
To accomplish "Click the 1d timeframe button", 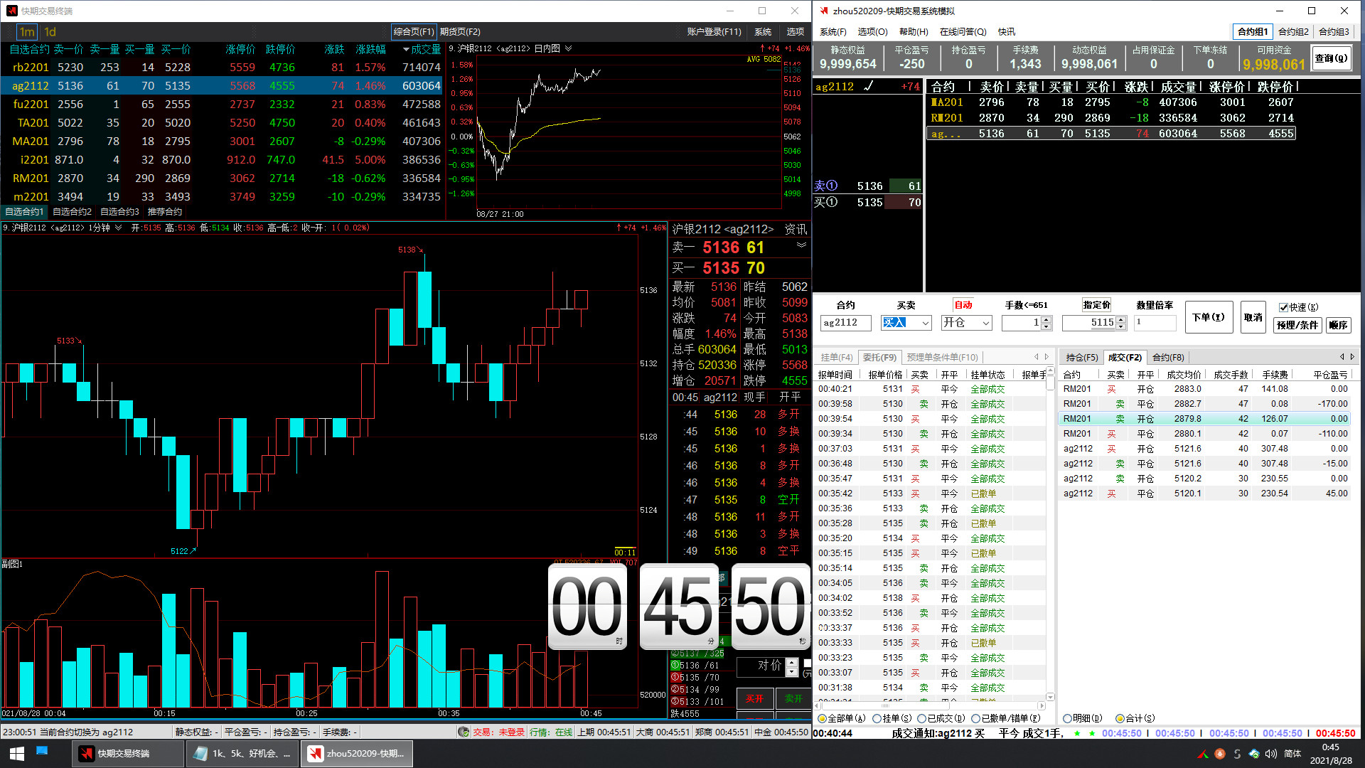I will click(50, 32).
